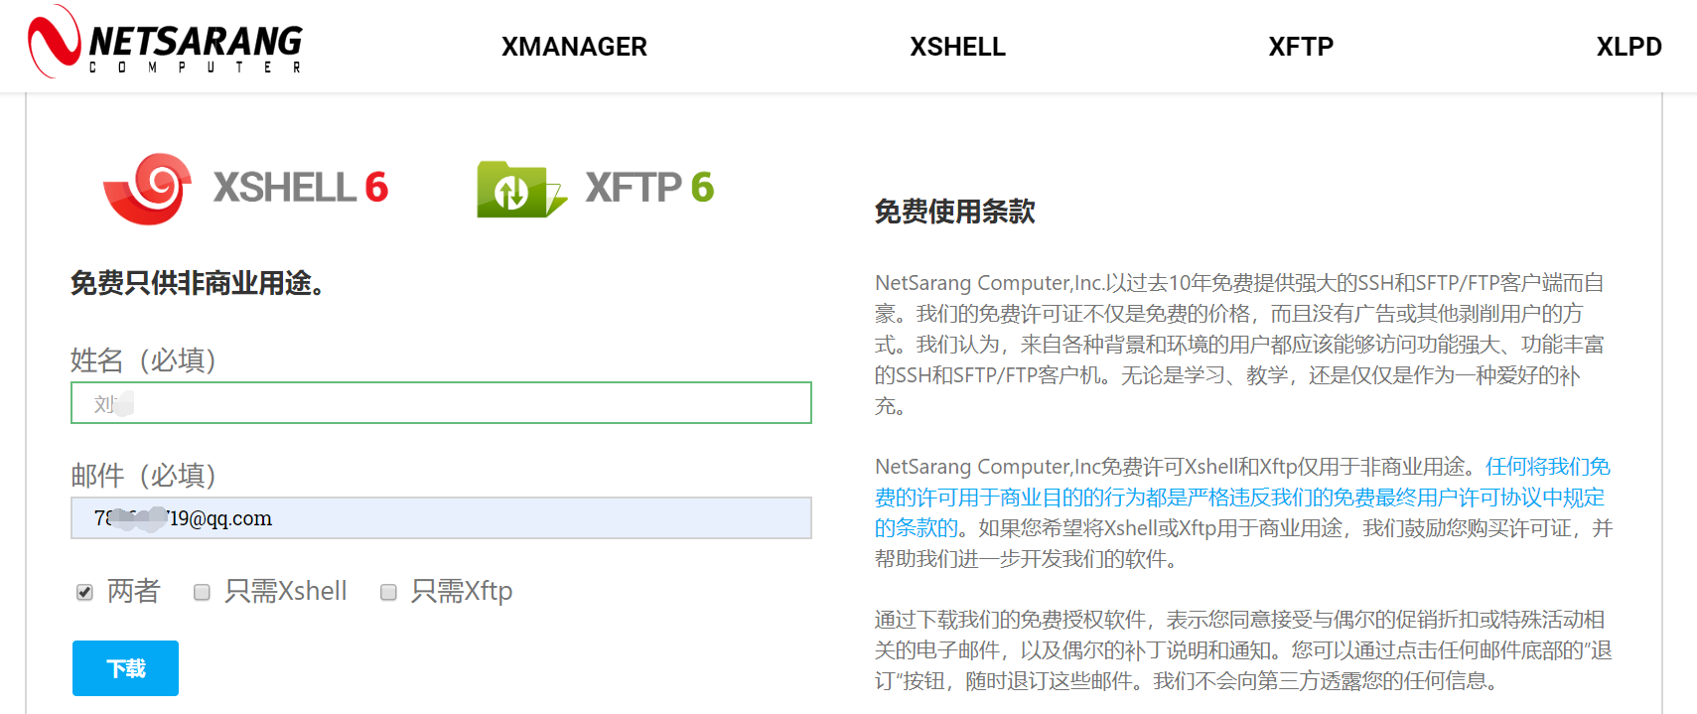The width and height of the screenshot is (1697, 714).
Task: Check the 只需Xshell option
Action: coord(202,592)
